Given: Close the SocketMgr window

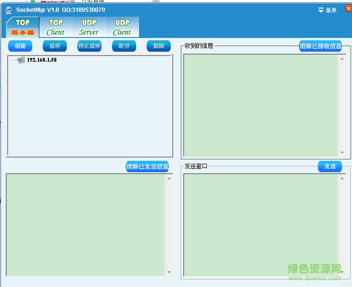Looking at the screenshot, I should point(348,9).
